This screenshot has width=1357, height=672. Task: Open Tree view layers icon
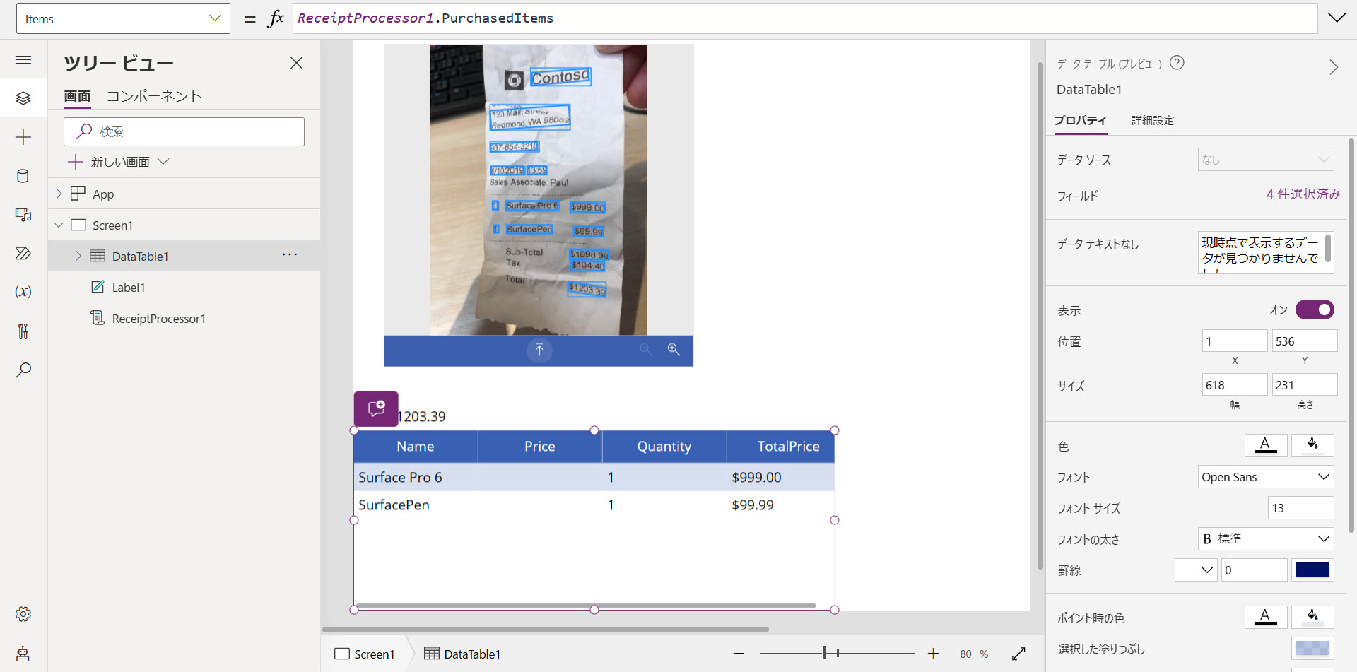click(23, 98)
